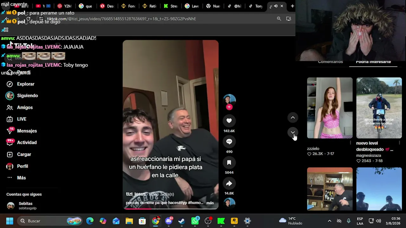Open the bike riding suggested video thumbnail
Viewport: 406px width, 228px height.
379,108
